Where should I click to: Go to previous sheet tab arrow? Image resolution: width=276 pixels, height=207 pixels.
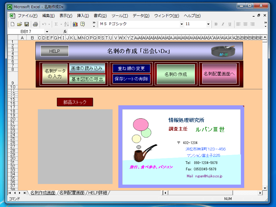(15, 193)
